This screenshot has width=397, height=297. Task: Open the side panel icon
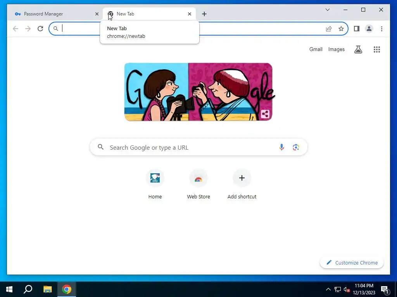pos(357,29)
